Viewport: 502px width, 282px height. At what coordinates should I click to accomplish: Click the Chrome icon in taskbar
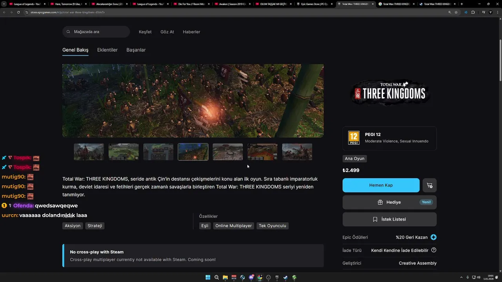tap(260, 277)
